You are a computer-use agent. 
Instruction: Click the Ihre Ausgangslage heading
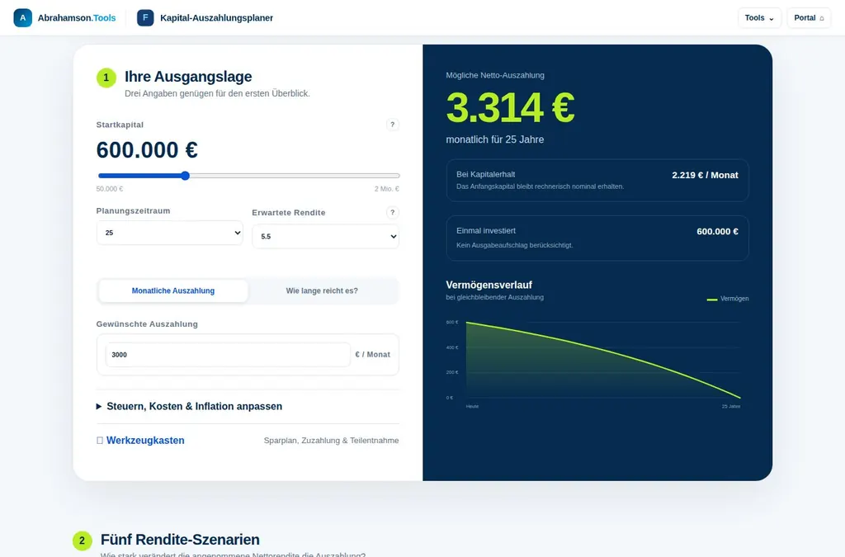point(188,77)
